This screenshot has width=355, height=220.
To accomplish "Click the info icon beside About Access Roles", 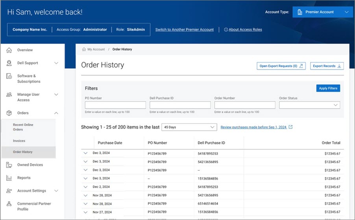I will pyautogui.click(x=226, y=30).
